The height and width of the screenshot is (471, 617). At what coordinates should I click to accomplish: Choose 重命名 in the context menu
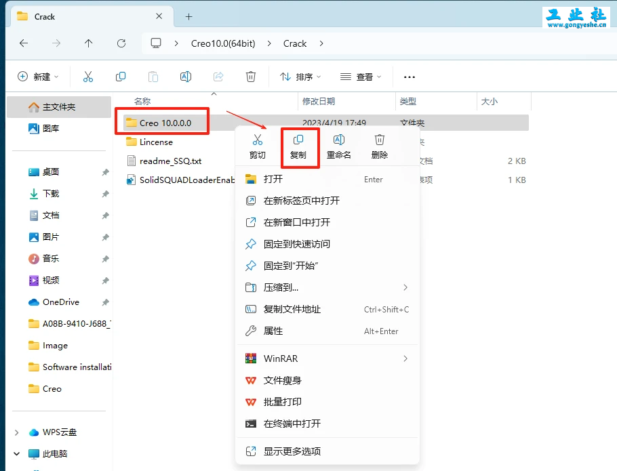click(339, 146)
